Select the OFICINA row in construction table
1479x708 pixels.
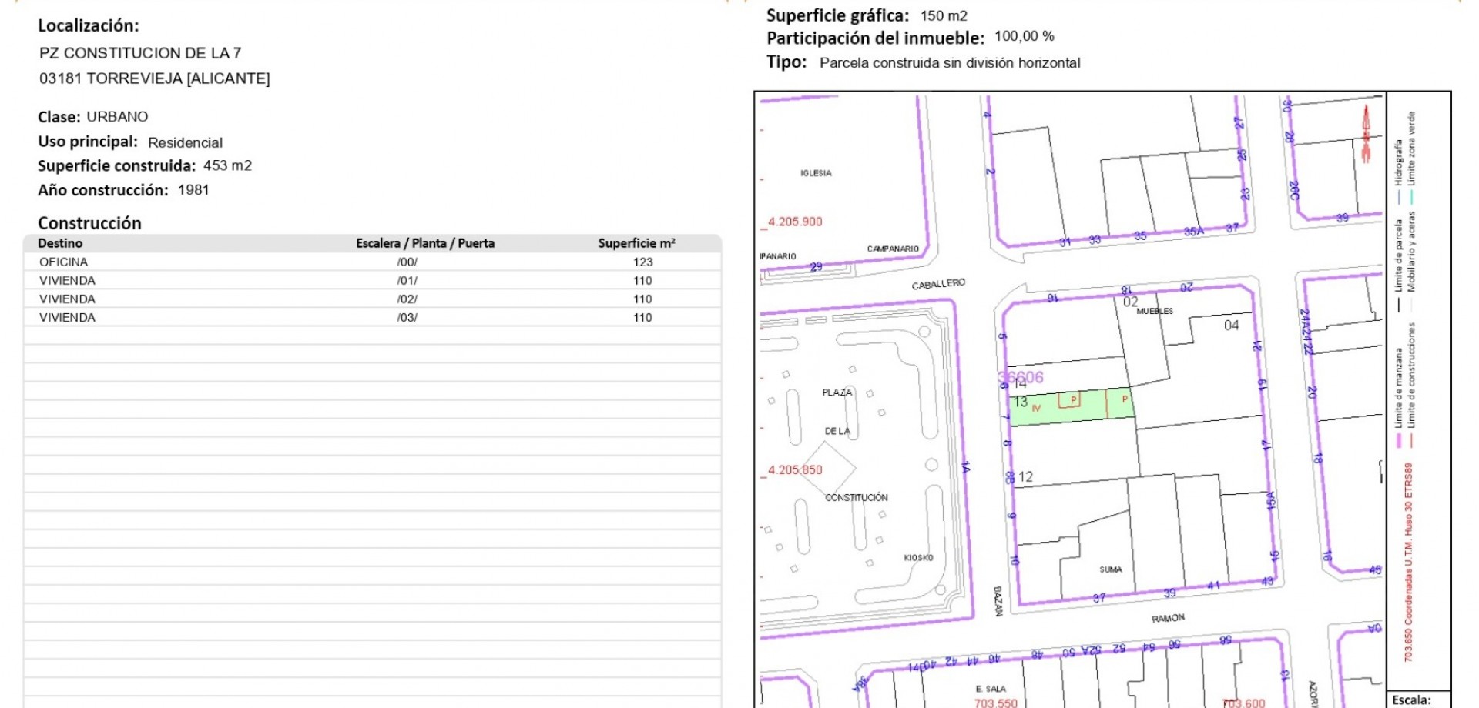372,262
